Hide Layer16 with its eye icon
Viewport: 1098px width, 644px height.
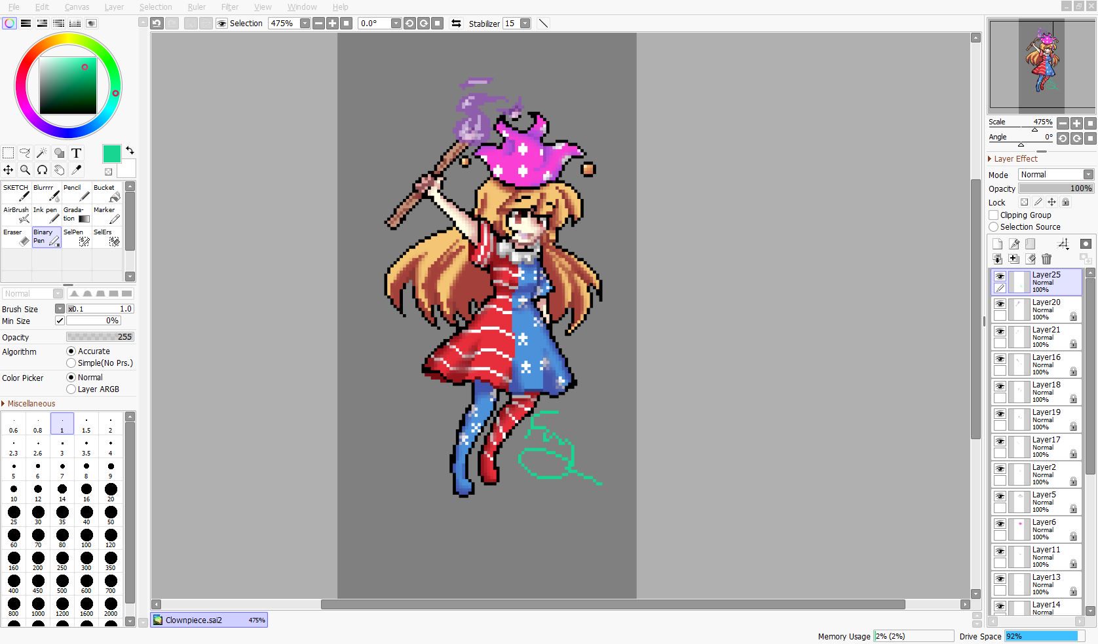click(1000, 359)
